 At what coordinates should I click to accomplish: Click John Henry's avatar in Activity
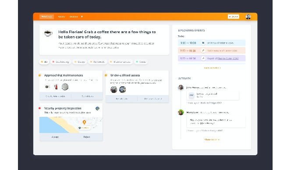click(x=181, y=87)
